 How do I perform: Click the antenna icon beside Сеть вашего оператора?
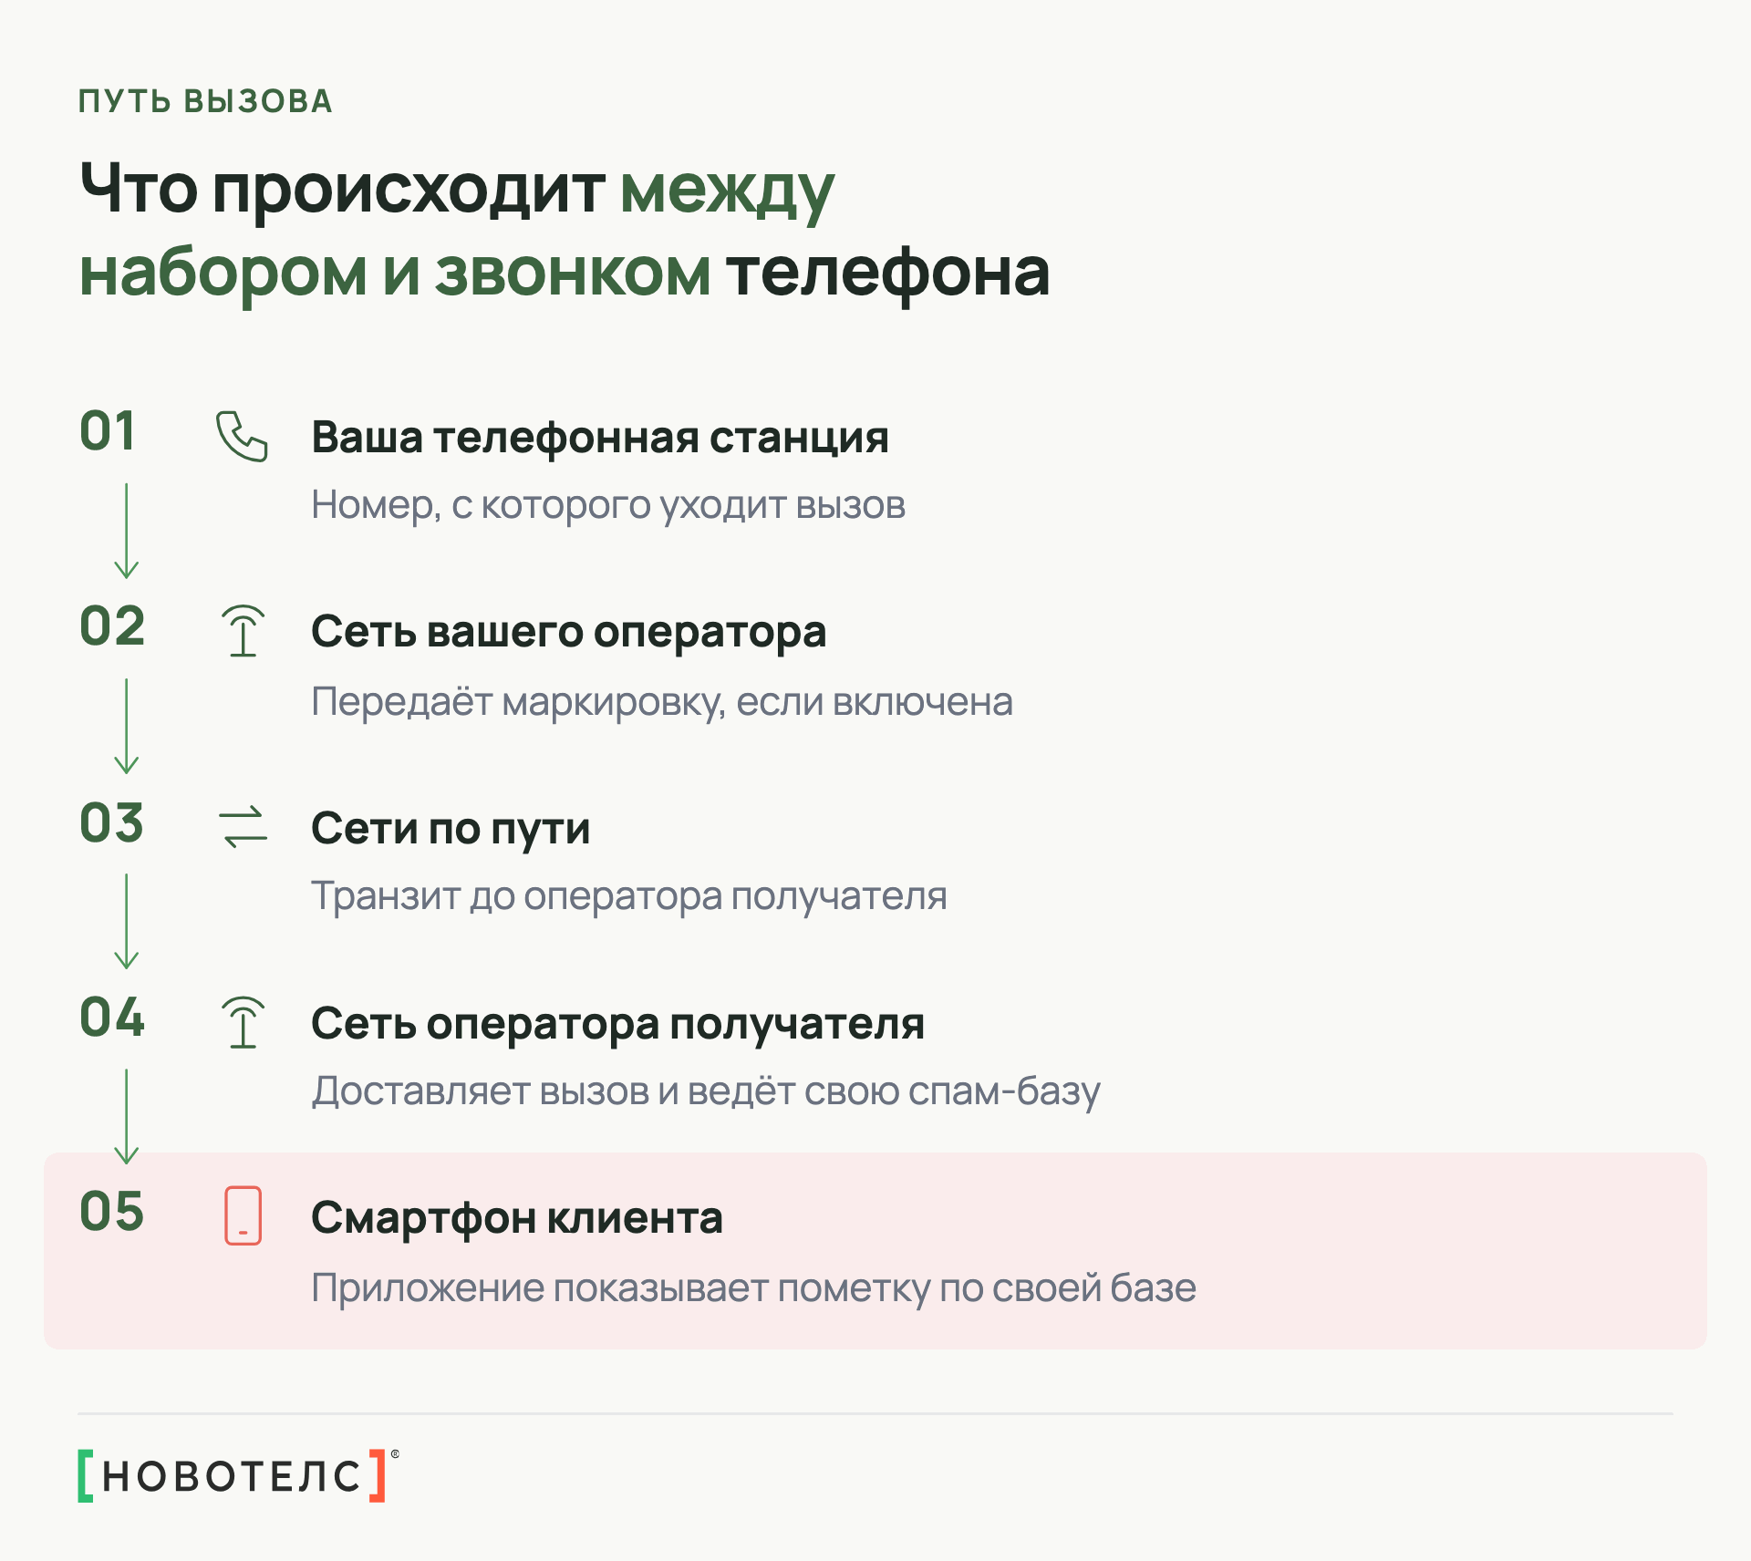[x=243, y=631]
